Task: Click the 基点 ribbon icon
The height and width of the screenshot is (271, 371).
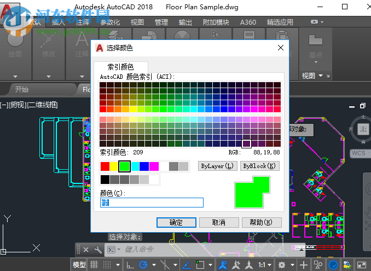Action: tap(316, 40)
